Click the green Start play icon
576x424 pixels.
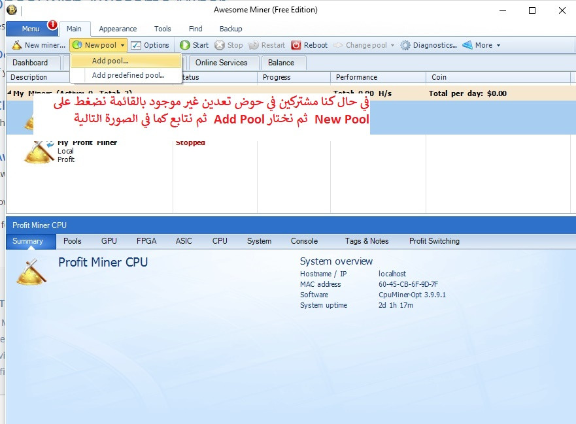tap(185, 45)
